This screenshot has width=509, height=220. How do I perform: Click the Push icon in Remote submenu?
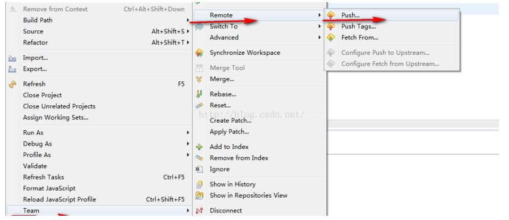pyautogui.click(x=331, y=15)
